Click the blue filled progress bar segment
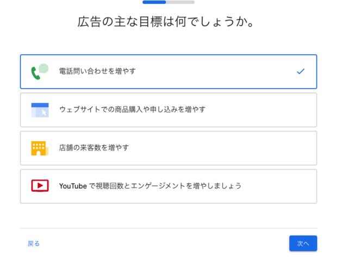Viewport: 348px width, 275px height. (x=154, y=2)
